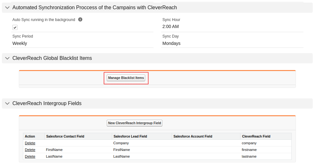The height and width of the screenshot is (164, 314).
Task: Click the Auto Sync running in background label
Action: pyautogui.click(x=44, y=20)
